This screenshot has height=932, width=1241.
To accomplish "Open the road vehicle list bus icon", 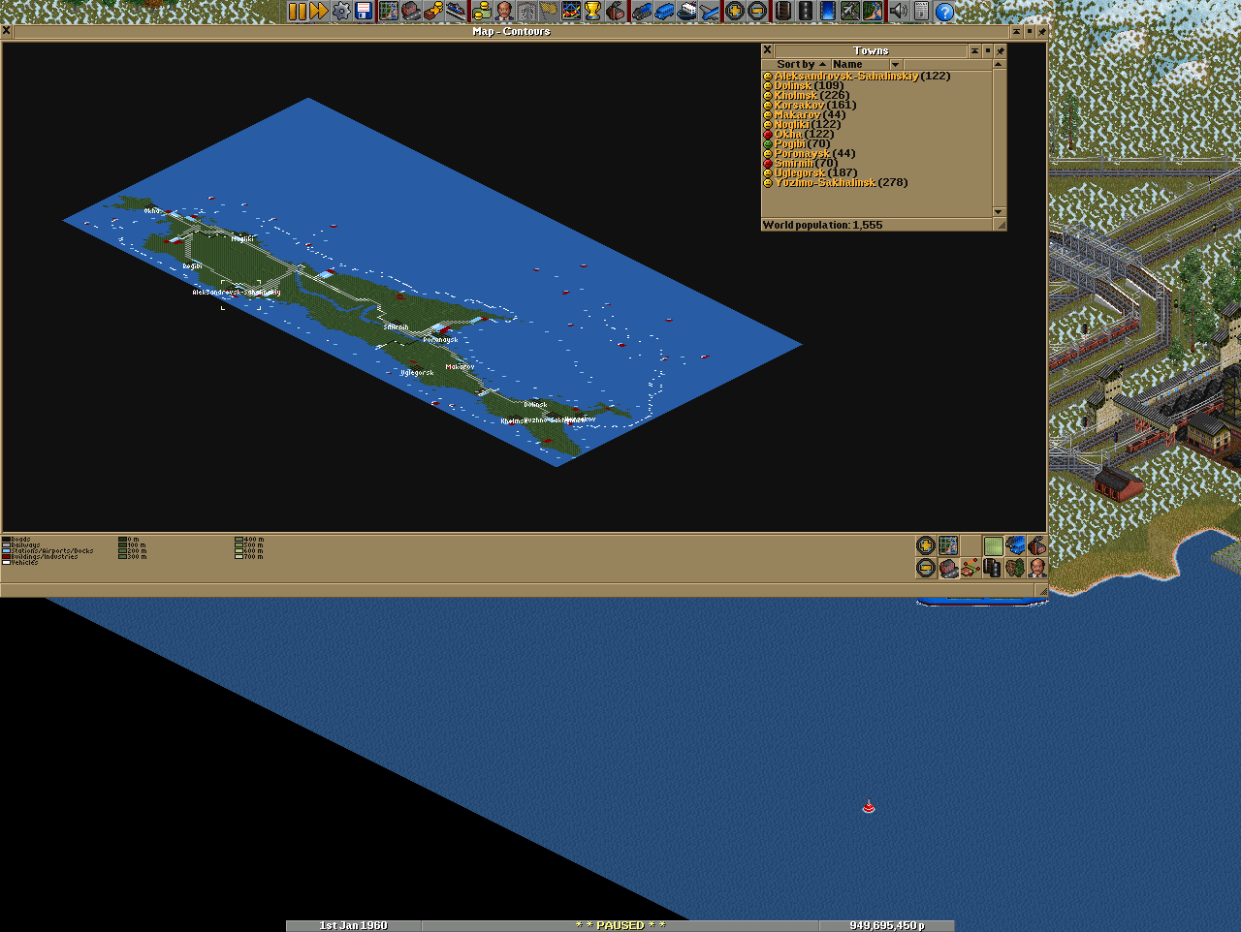I will pos(666,12).
